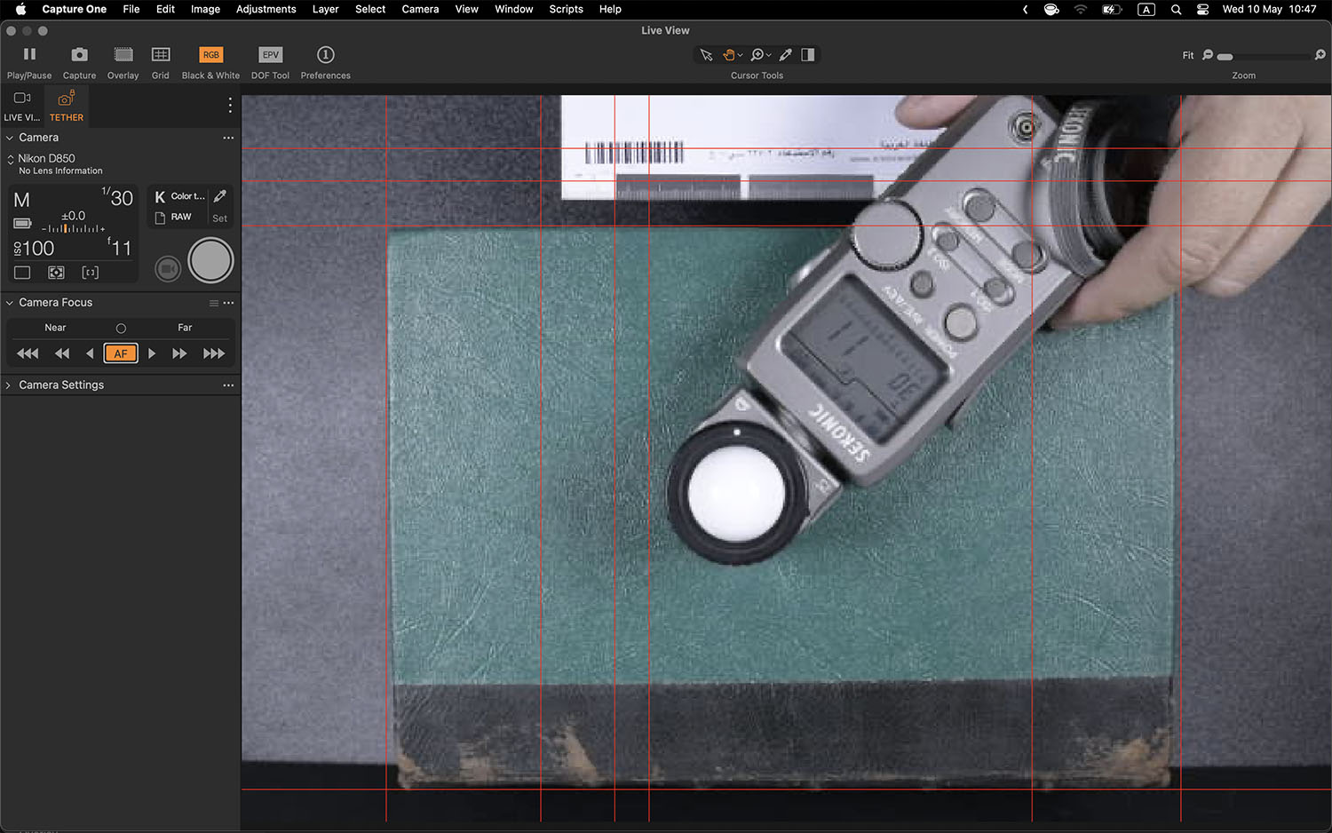
Task: Click large round shutter capture button
Action: 210,260
